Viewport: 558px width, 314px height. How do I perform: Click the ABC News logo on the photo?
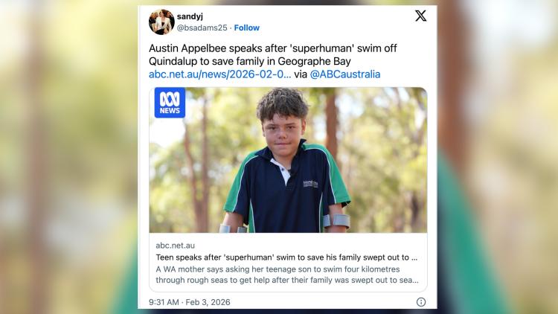point(170,103)
